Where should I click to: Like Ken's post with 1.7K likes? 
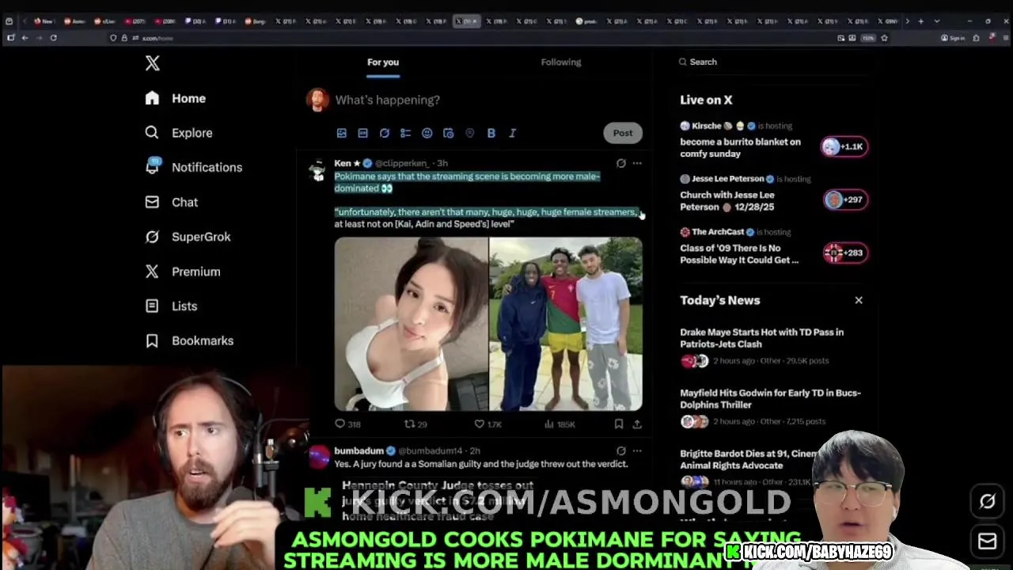pos(488,424)
